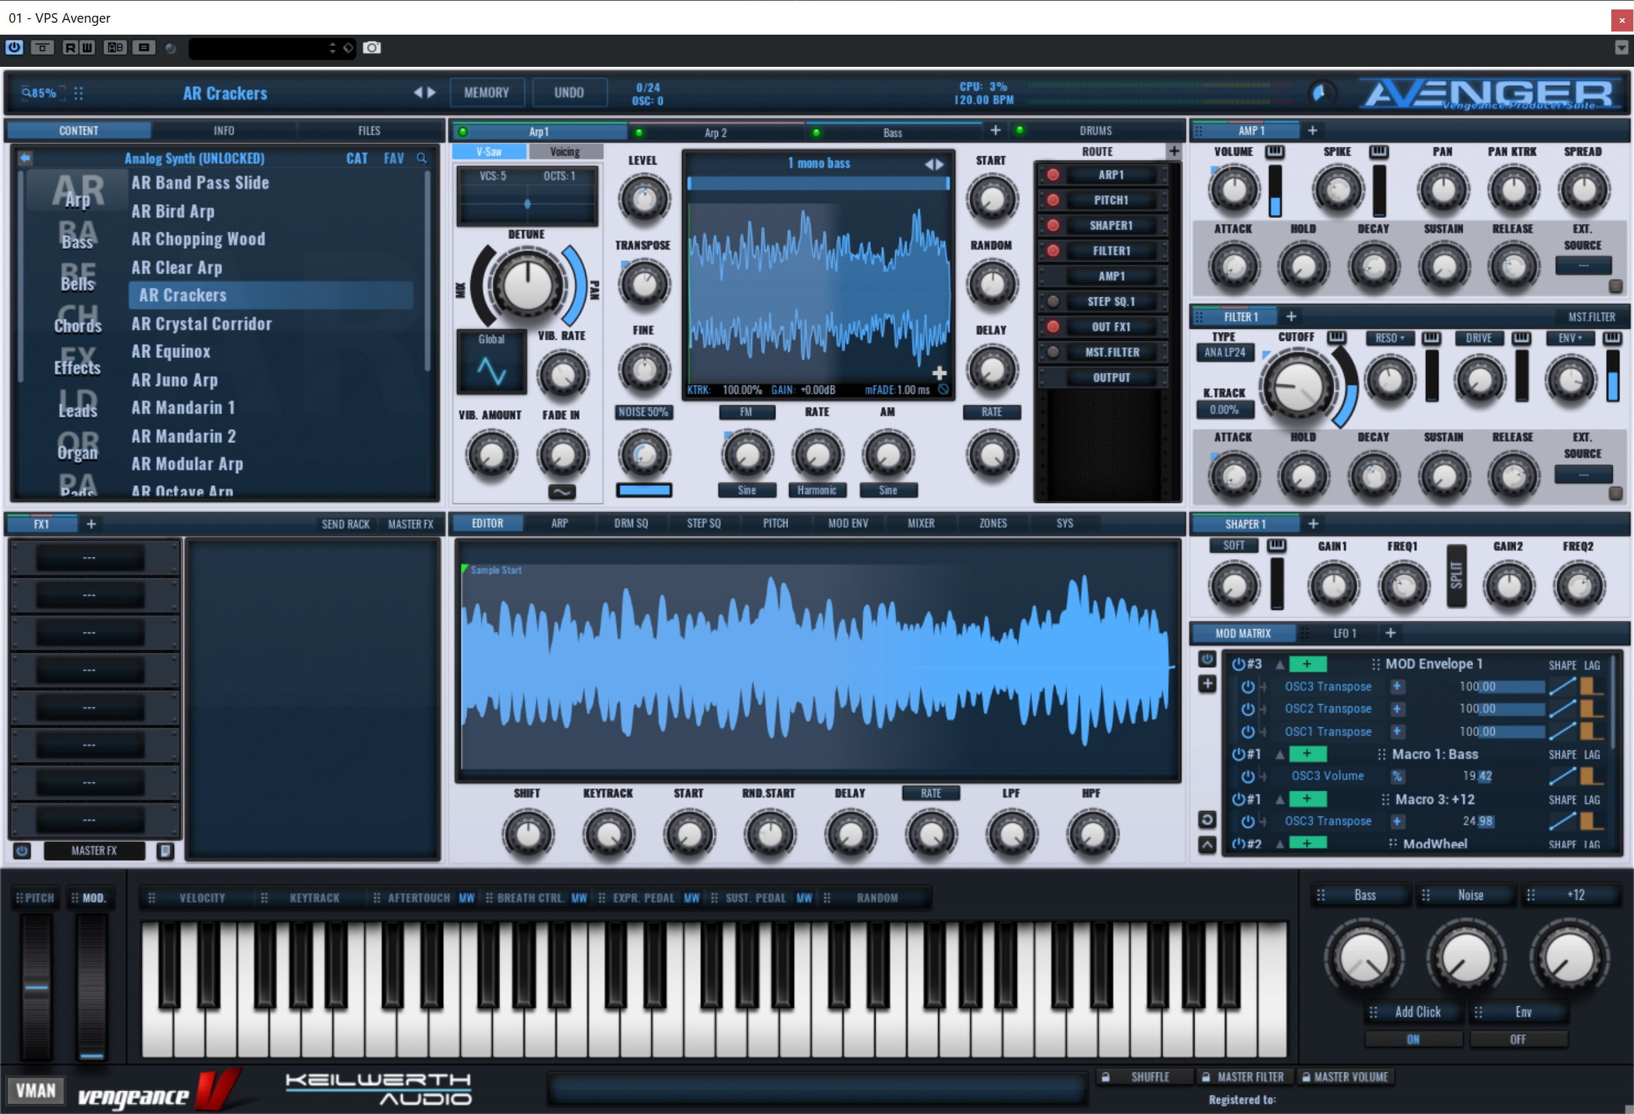Switch to the Voicing tab
The width and height of the screenshot is (1634, 1114).
pos(565,152)
